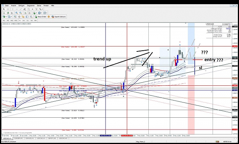239x144 pixels.
Task: Pick the text annotation tool (A)
Action: tap(33, 9)
